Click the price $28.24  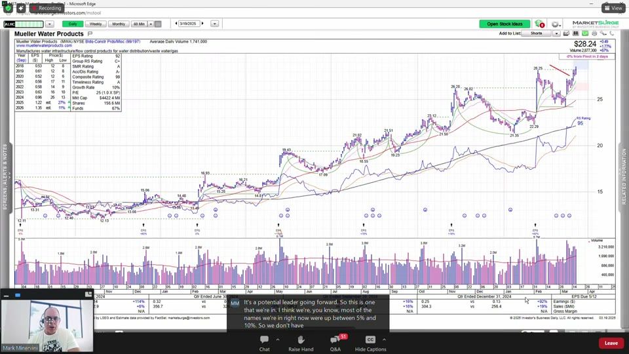(x=585, y=44)
